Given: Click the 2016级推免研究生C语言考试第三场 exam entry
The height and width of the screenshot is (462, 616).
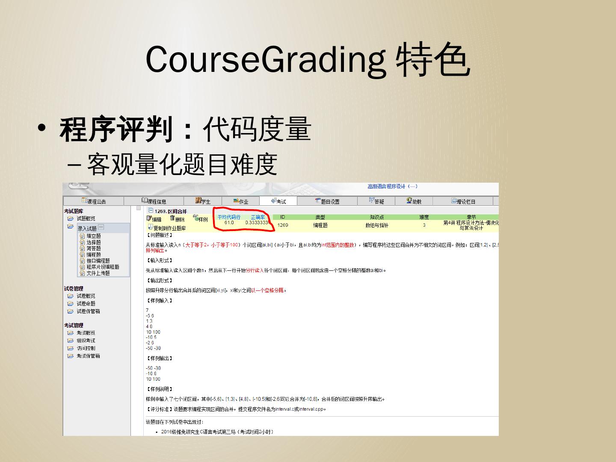Looking at the screenshot, I should coord(217,432).
